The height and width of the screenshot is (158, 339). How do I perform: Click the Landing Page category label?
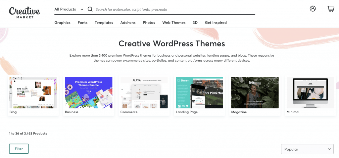(x=187, y=112)
